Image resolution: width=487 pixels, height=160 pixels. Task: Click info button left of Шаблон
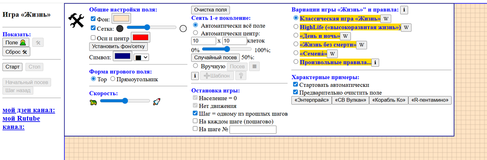[x=195, y=76]
